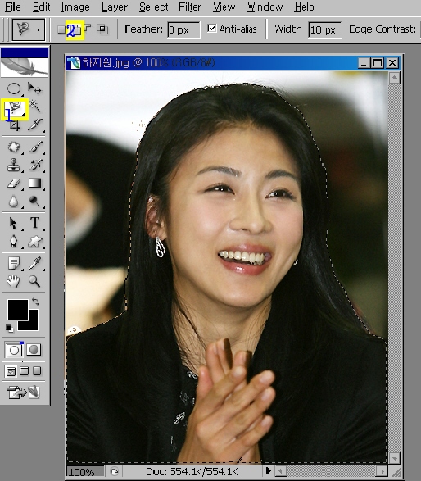Expand the document status bar arrow menu

click(x=268, y=470)
